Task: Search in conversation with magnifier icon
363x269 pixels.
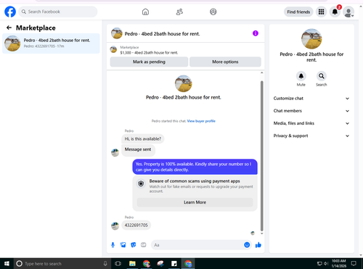Action: point(322,76)
